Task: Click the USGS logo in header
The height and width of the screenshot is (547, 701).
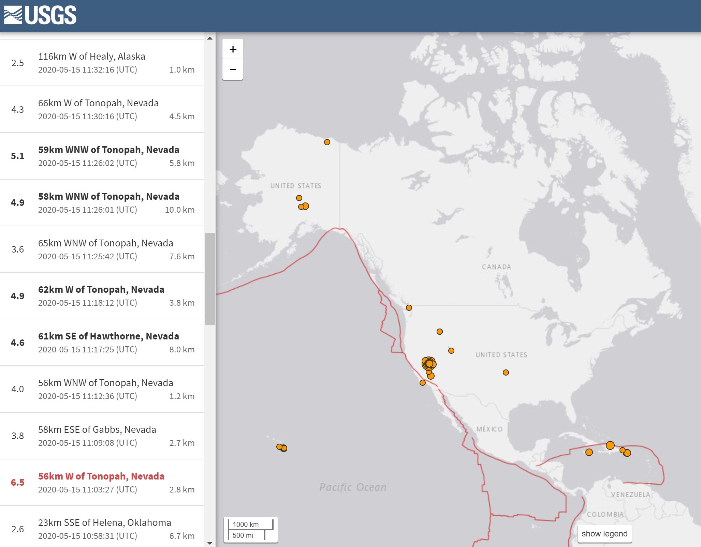Action: click(x=40, y=15)
